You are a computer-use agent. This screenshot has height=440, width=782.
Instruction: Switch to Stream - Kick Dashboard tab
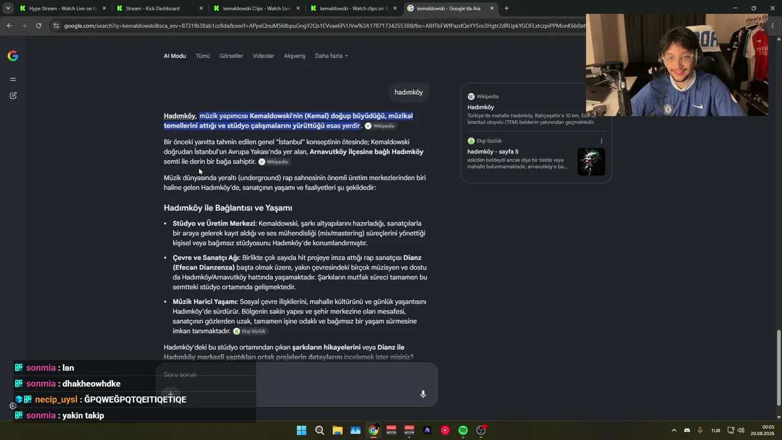pos(159,9)
